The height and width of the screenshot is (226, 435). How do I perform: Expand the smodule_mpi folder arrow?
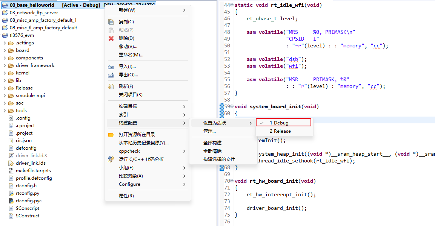tap(5, 96)
